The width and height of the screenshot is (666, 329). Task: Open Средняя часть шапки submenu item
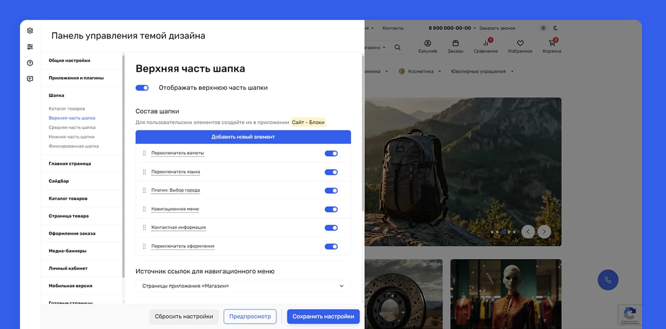point(72,128)
